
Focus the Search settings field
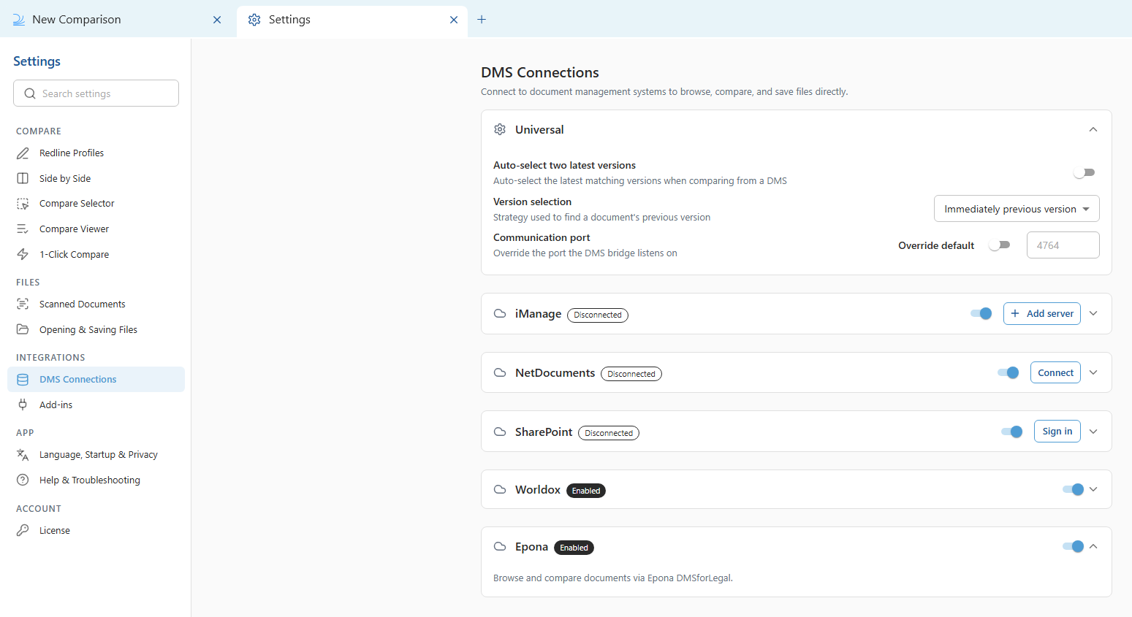click(96, 93)
